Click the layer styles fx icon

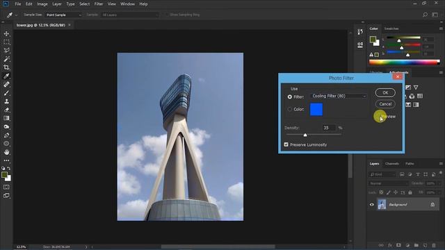click(x=390, y=245)
